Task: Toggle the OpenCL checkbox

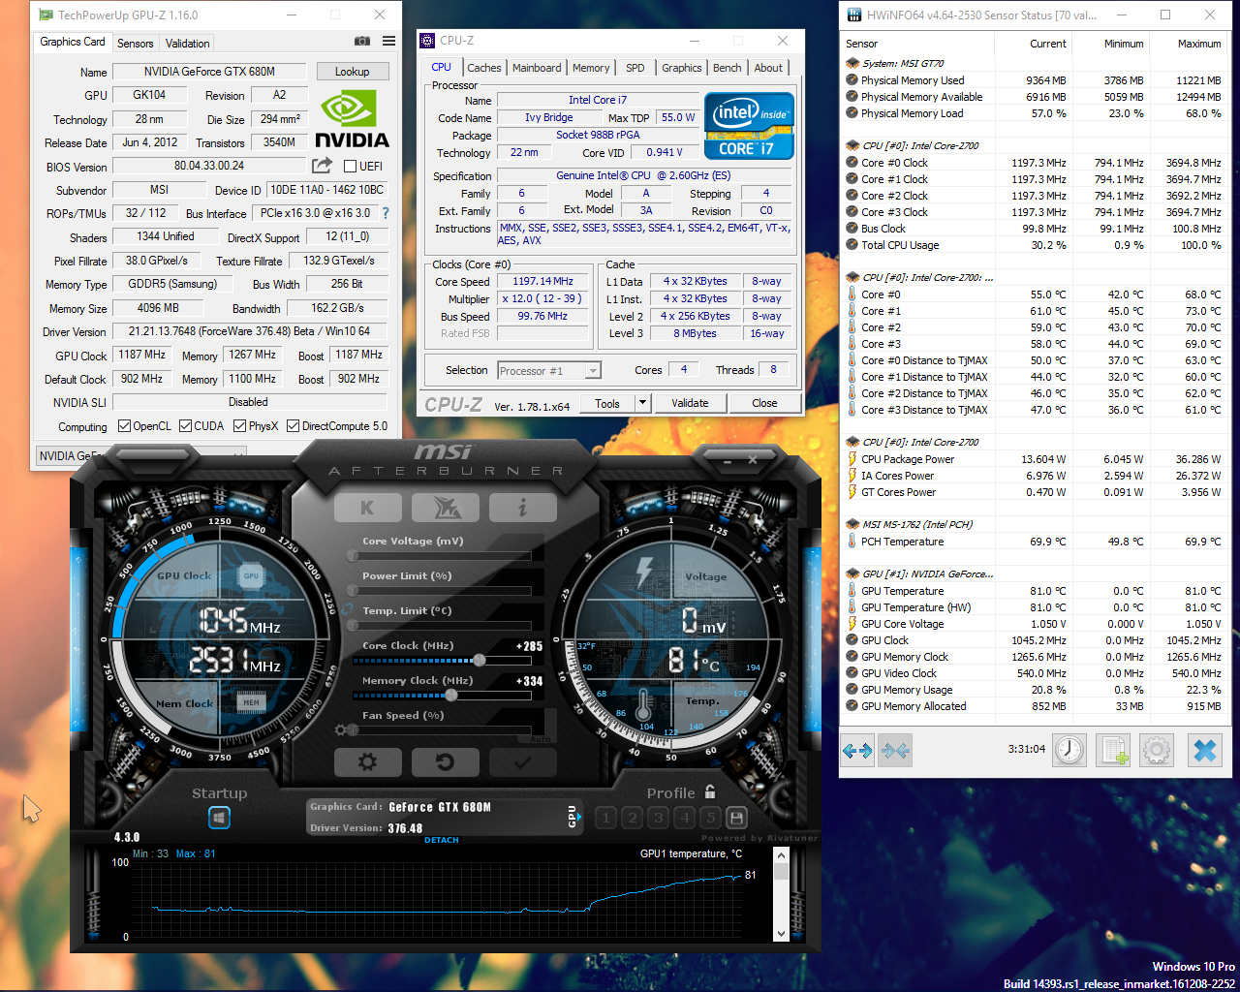Action: click(x=124, y=426)
